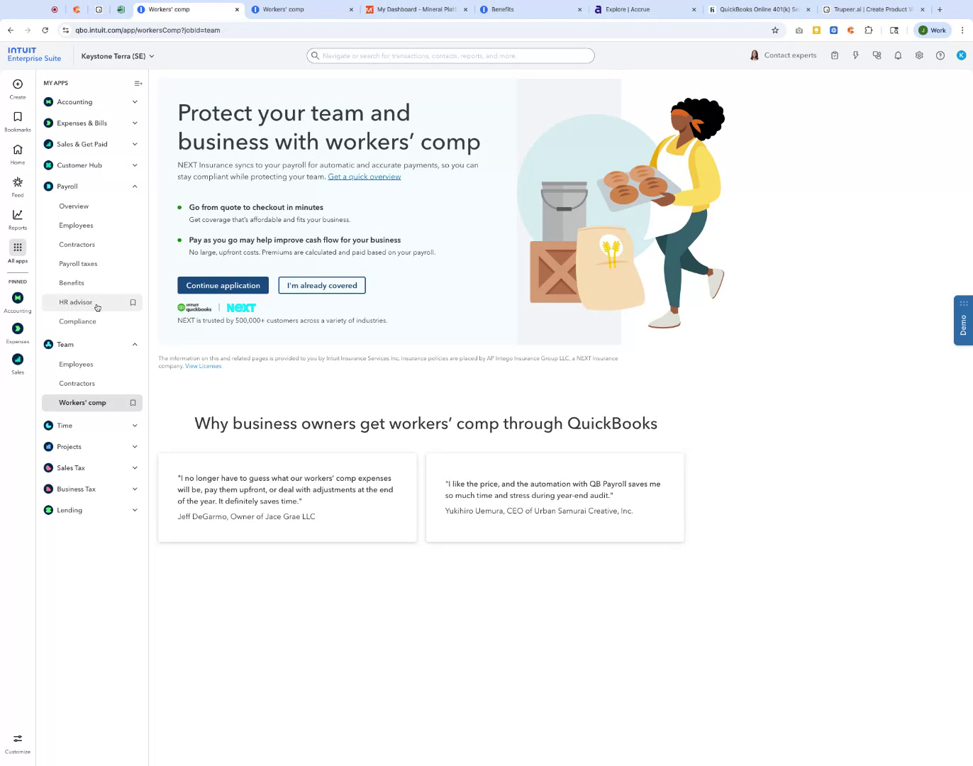Bookmark the HR advisor item
Screen dimensions: 973x766
coord(133,302)
